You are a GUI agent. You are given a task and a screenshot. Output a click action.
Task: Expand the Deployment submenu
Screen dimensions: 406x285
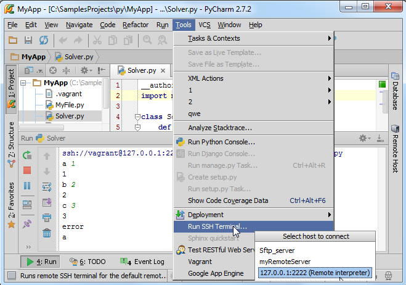click(x=253, y=215)
